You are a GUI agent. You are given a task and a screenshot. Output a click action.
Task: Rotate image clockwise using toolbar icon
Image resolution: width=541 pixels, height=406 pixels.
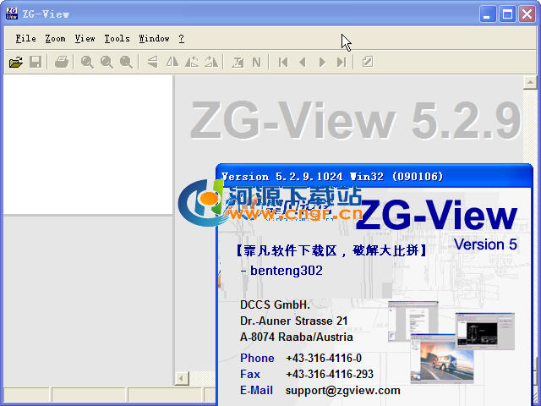(211, 62)
